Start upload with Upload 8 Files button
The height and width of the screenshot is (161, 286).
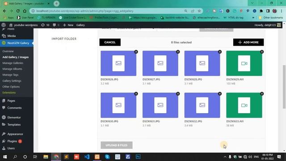click(117, 145)
